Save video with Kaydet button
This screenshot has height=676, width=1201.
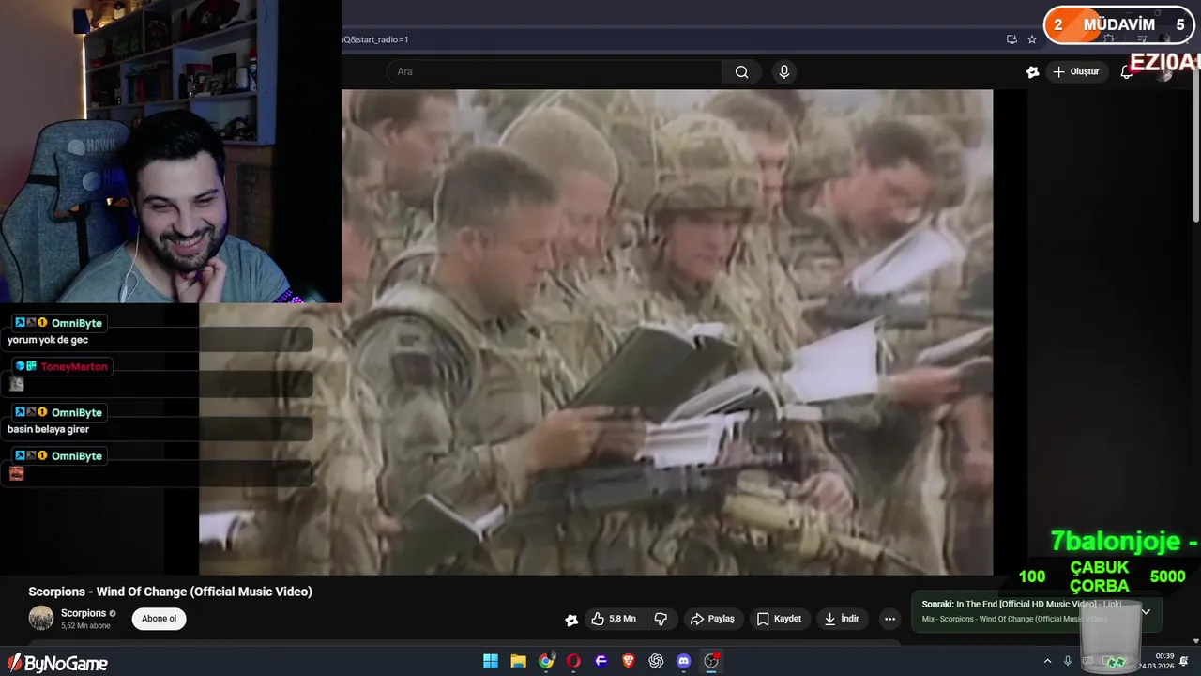click(779, 619)
